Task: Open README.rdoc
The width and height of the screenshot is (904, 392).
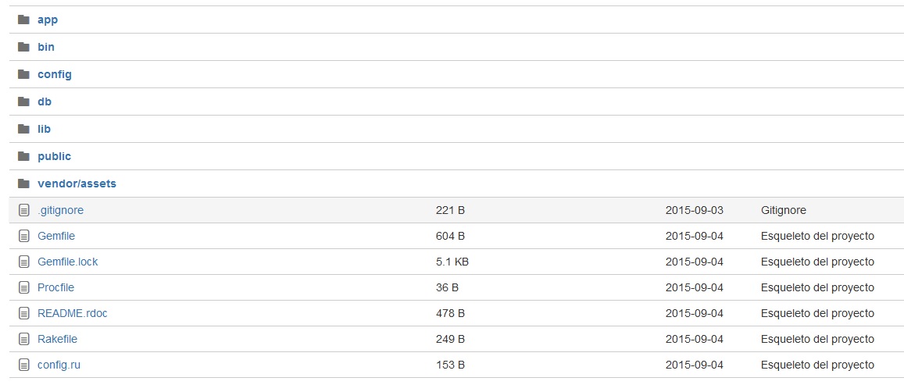Action: coord(72,313)
